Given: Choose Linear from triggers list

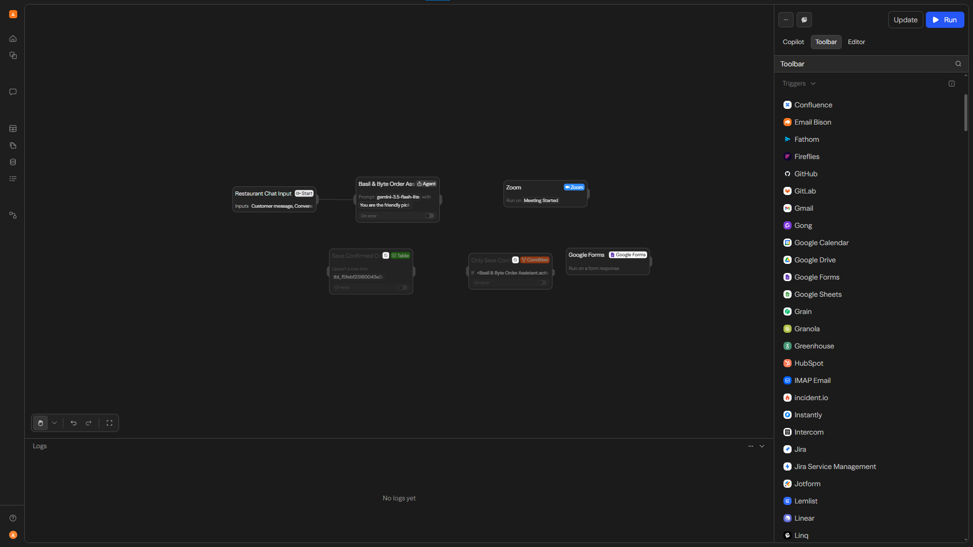Looking at the screenshot, I should click(x=804, y=518).
